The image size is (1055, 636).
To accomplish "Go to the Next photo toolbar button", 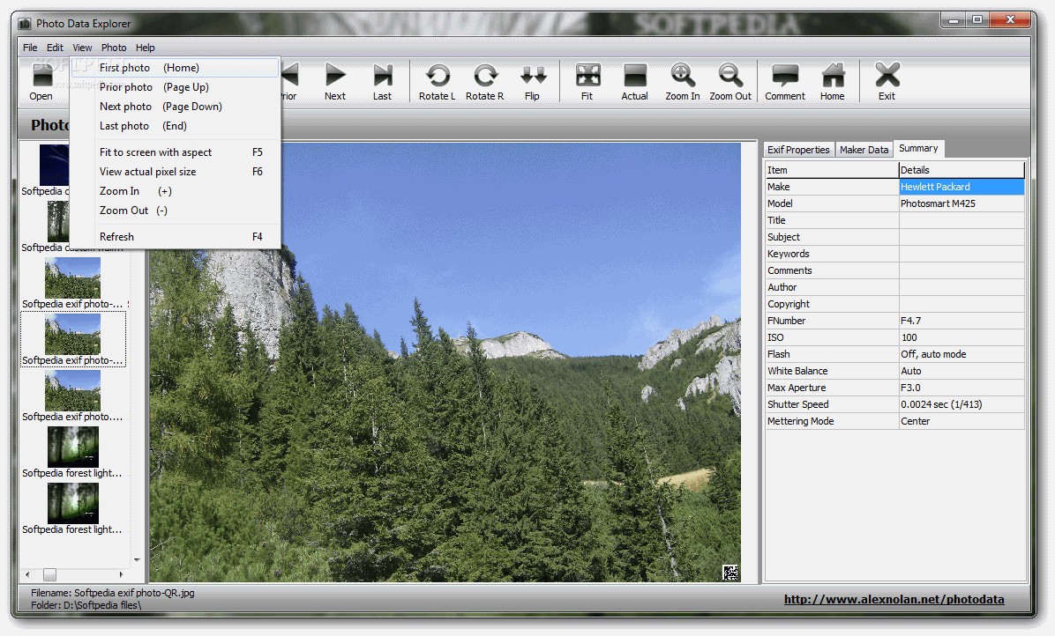I will click(335, 81).
